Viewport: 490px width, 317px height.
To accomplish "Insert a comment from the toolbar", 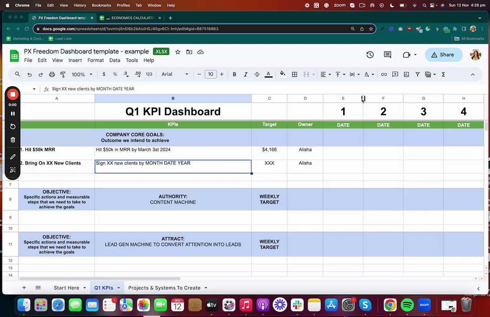I will click(x=395, y=74).
